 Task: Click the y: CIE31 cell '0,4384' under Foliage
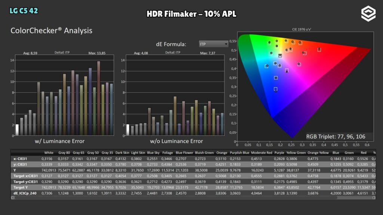point(166,165)
